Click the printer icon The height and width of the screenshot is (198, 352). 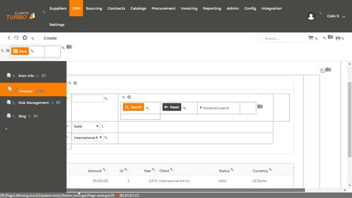(x=338, y=38)
